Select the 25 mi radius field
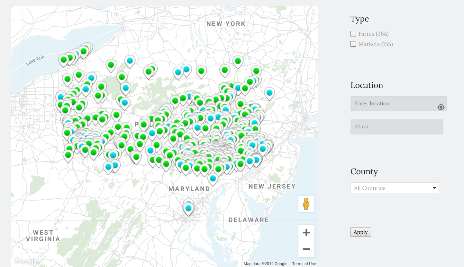The height and width of the screenshot is (267, 464). pyautogui.click(x=397, y=127)
